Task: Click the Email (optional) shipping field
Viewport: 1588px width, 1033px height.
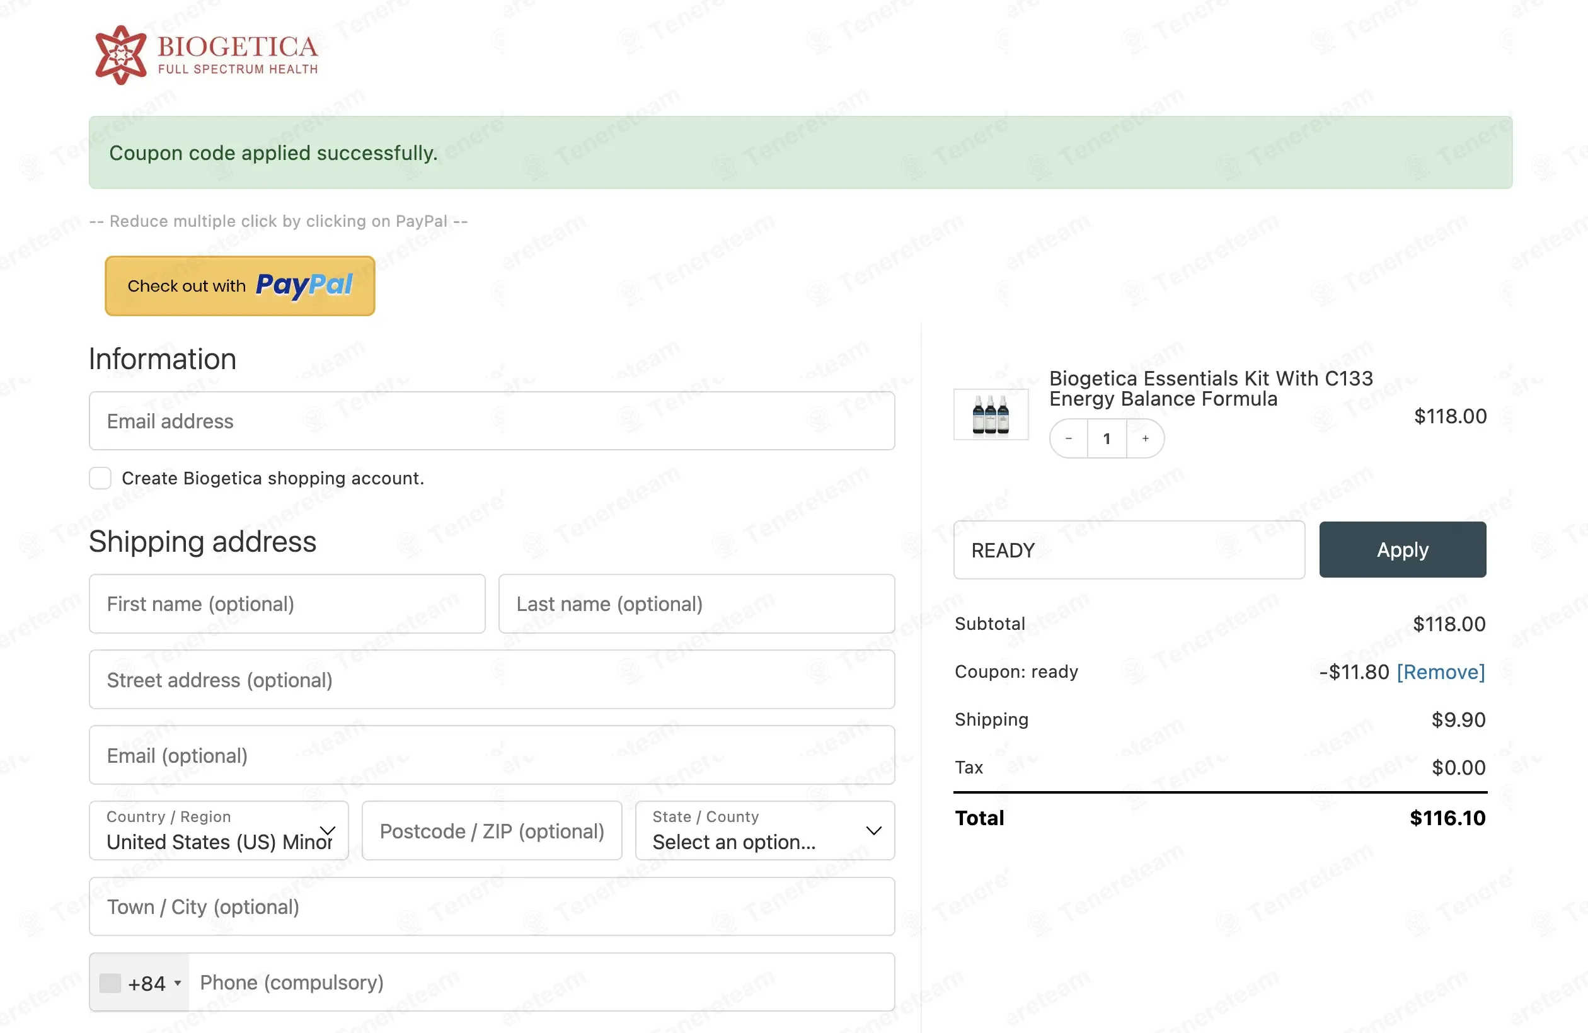Action: coord(492,755)
